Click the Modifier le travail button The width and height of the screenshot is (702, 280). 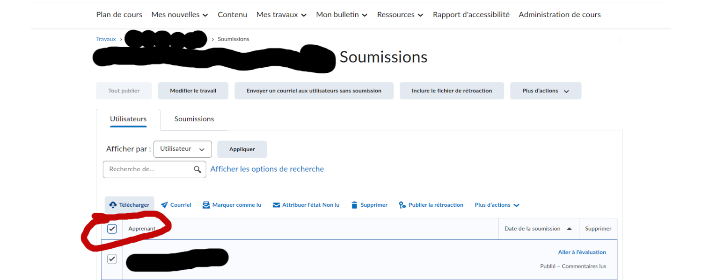[x=193, y=91]
